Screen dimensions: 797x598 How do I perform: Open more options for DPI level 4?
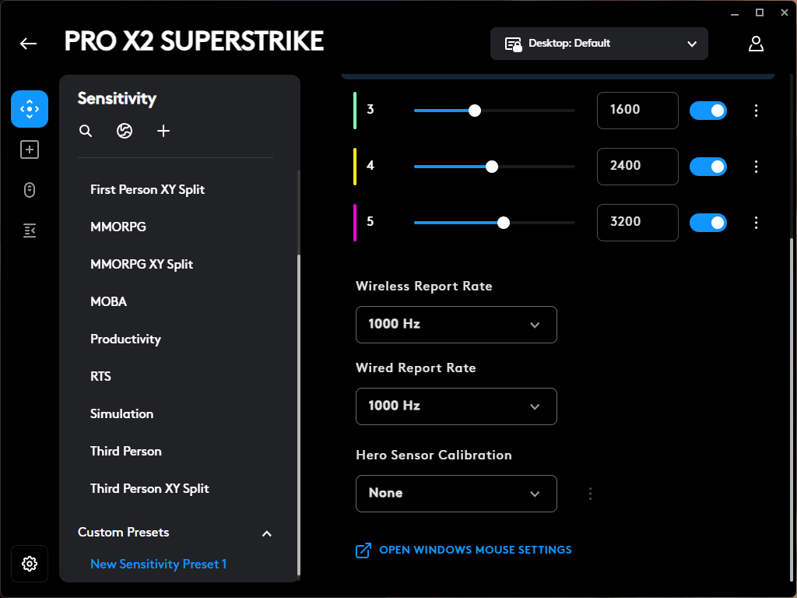tap(756, 167)
